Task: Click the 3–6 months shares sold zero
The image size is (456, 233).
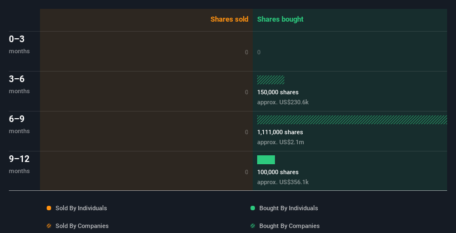Action: [x=247, y=93]
